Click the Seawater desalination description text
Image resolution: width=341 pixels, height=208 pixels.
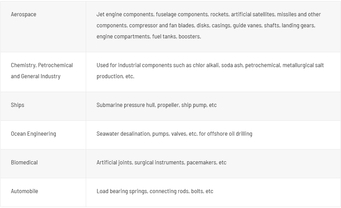click(x=174, y=134)
